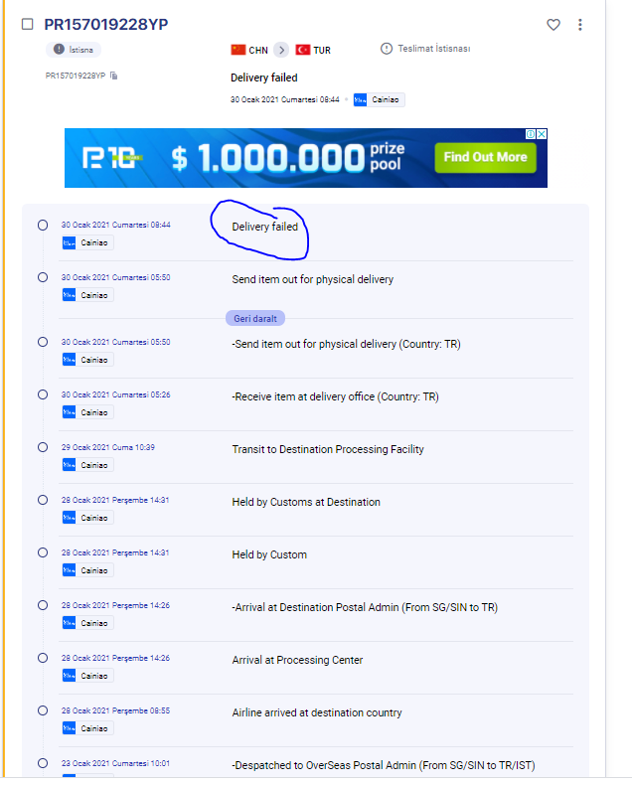The height and width of the screenshot is (786, 632).
Task: Copy tracking number PR157019228YP icon
Action: [114, 76]
